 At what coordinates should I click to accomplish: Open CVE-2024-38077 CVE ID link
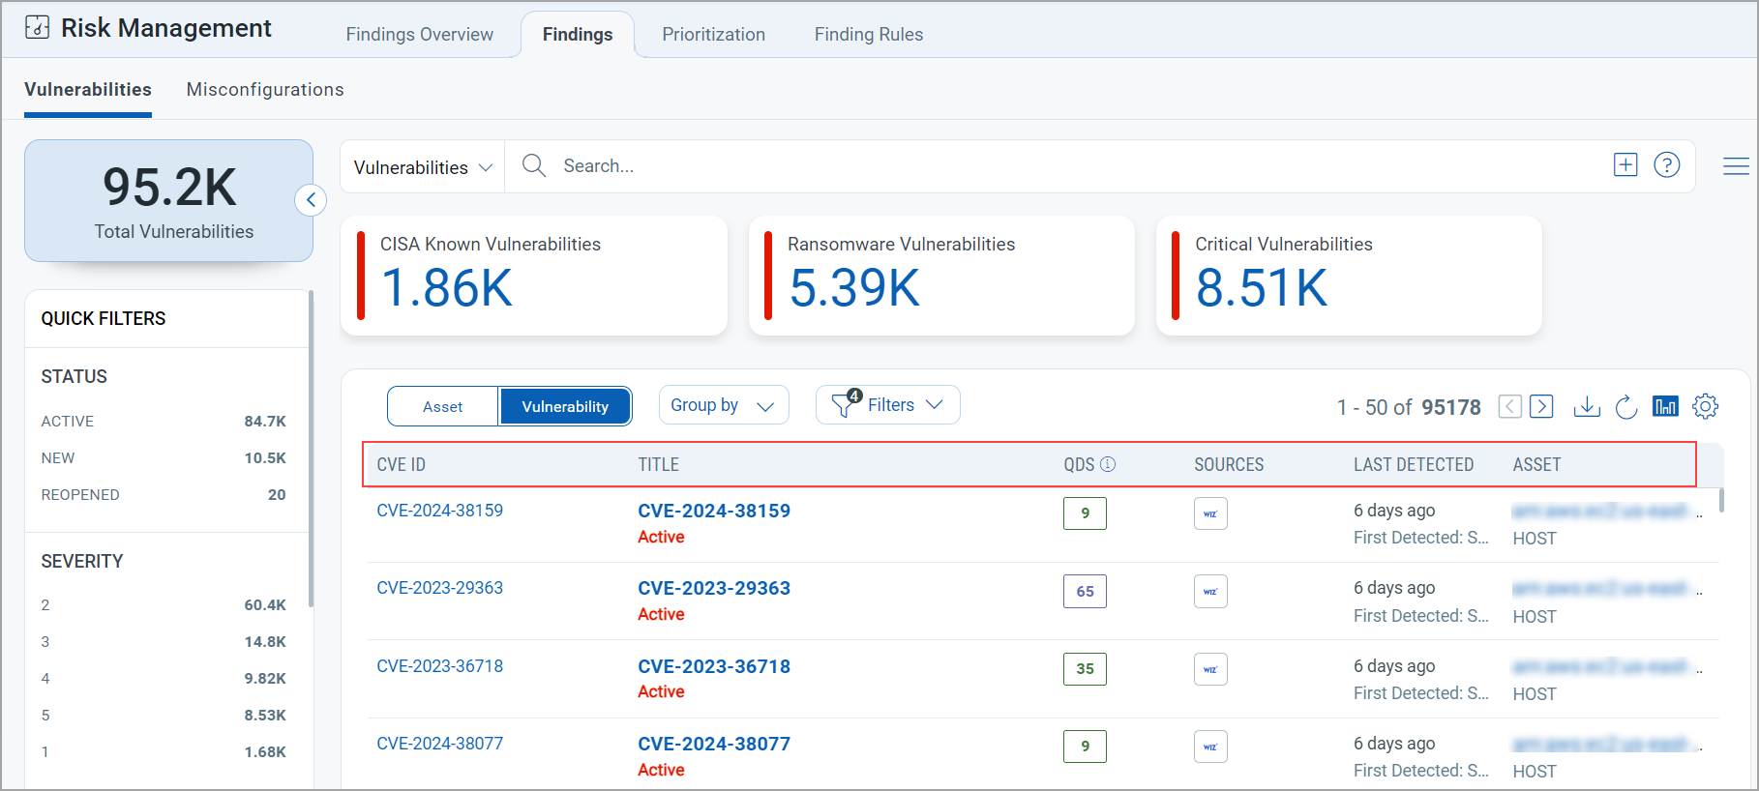[440, 744]
